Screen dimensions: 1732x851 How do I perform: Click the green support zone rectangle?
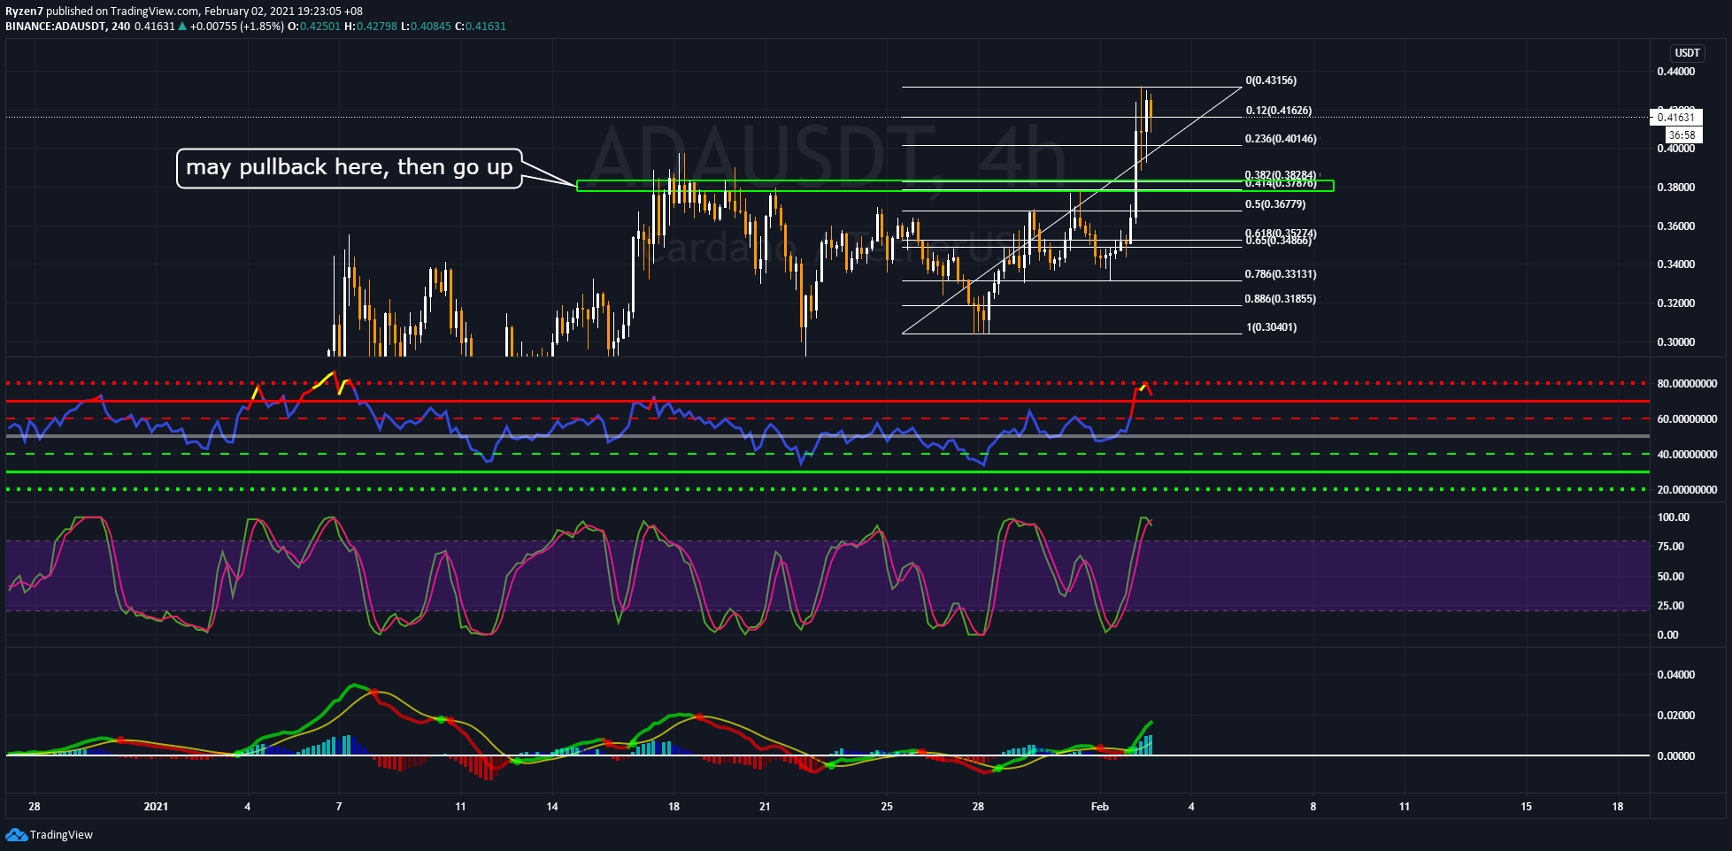coord(955,186)
